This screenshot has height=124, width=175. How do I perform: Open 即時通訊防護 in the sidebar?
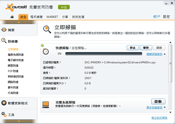[x=16, y=76]
